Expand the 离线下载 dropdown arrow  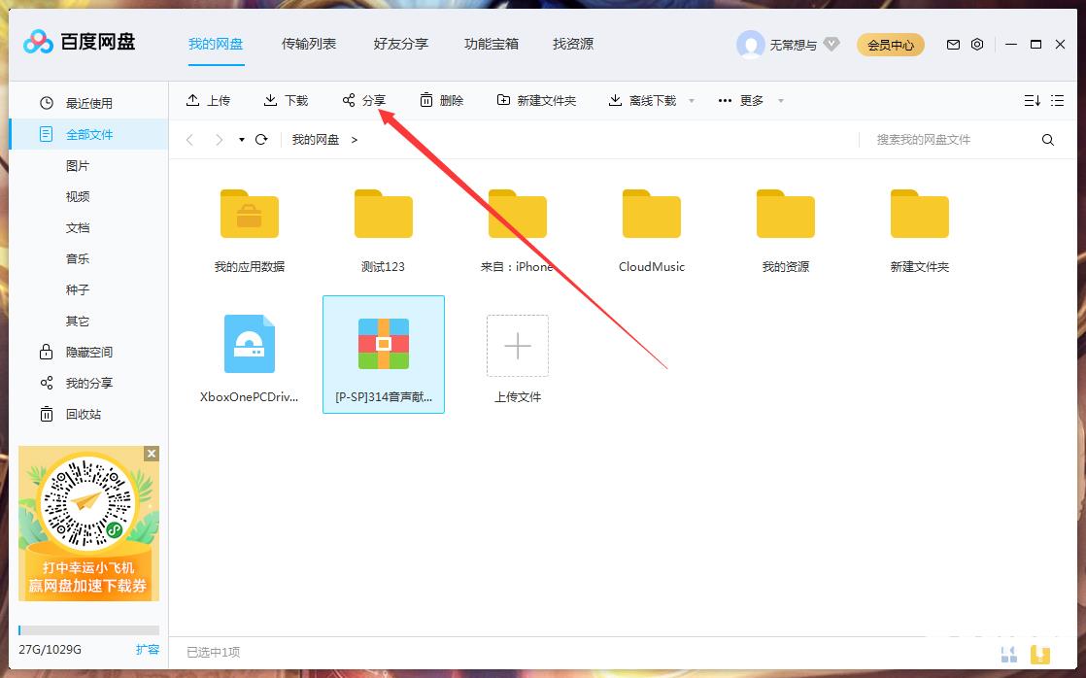coord(692,100)
